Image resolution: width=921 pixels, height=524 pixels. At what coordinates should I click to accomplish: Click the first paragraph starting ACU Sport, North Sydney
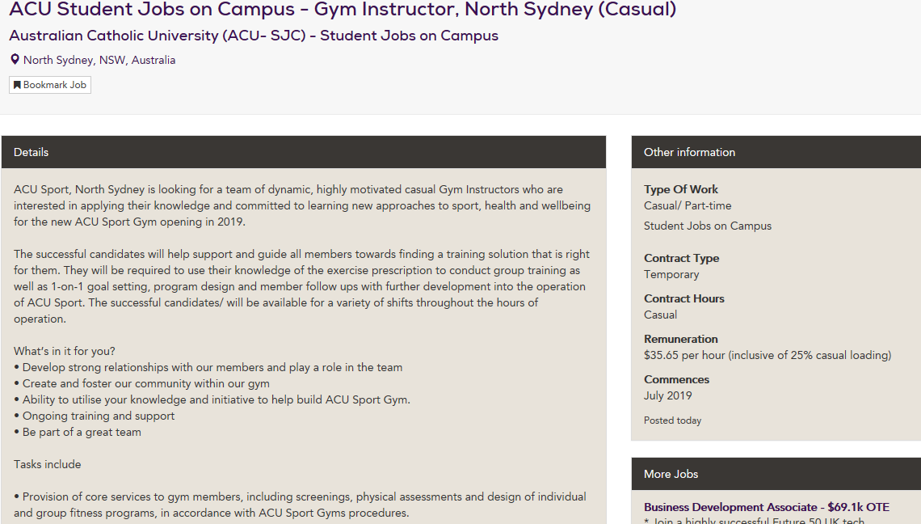pyautogui.click(x=302, y=206)
